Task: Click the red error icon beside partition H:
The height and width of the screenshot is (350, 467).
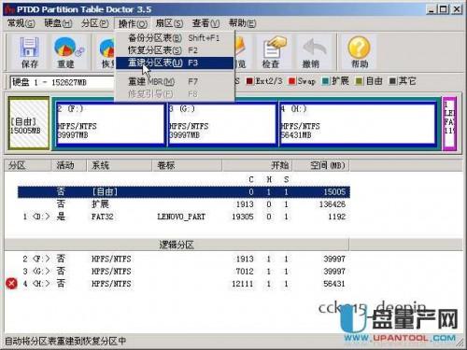Action: tap(11, 284)
